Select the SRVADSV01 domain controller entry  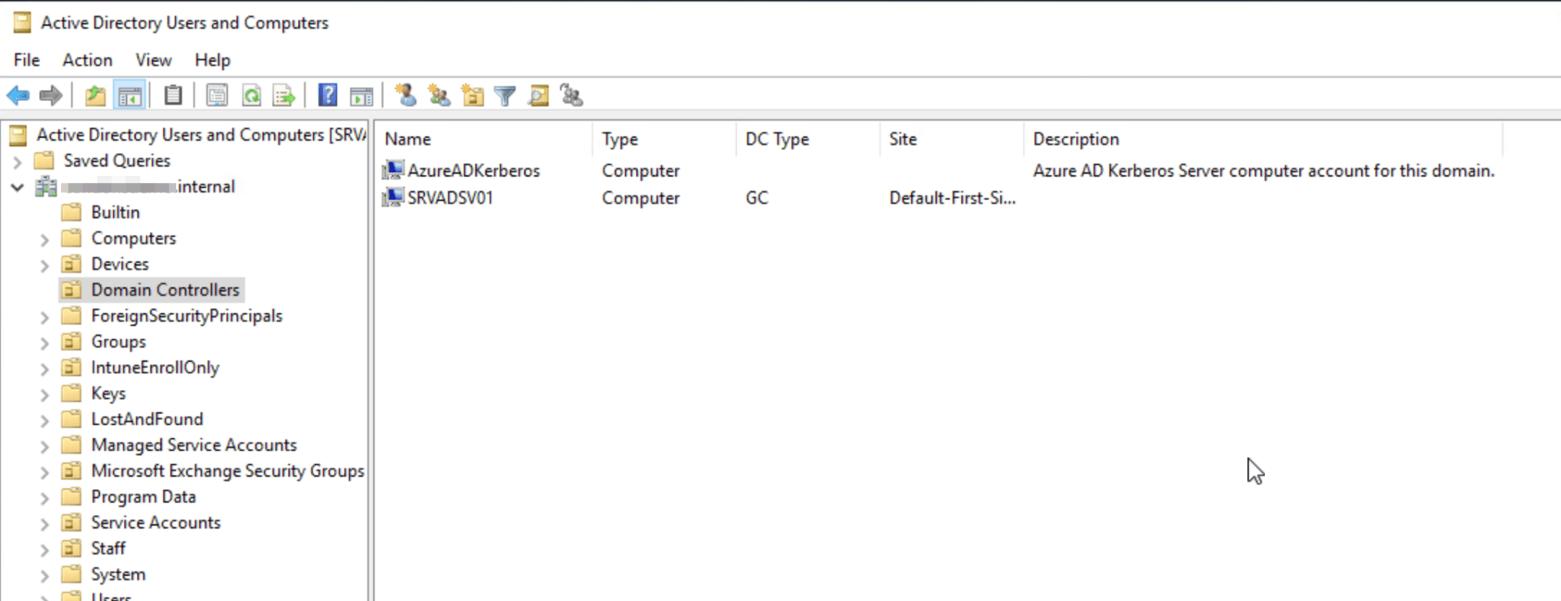pos(450,198)
